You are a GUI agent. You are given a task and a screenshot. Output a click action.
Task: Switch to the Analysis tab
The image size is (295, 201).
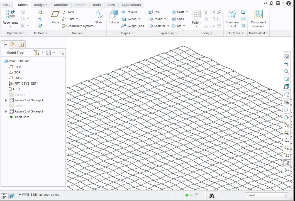point(41,5)
